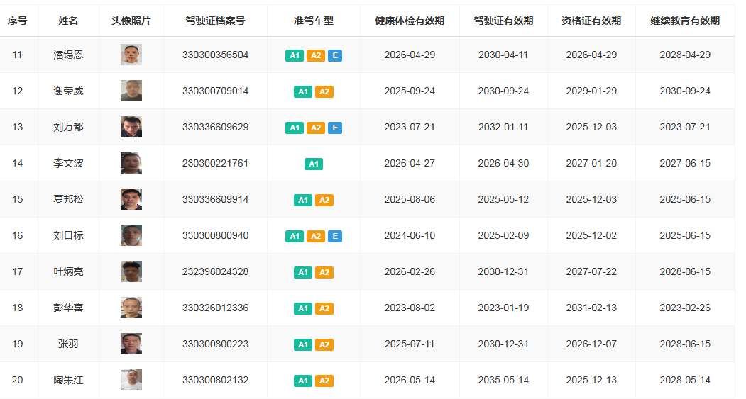Click the 准驾车型 column header
The image size is (746, 399).
[313, 21]
